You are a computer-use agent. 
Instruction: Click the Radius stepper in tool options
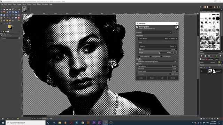(x=20, y=38)
